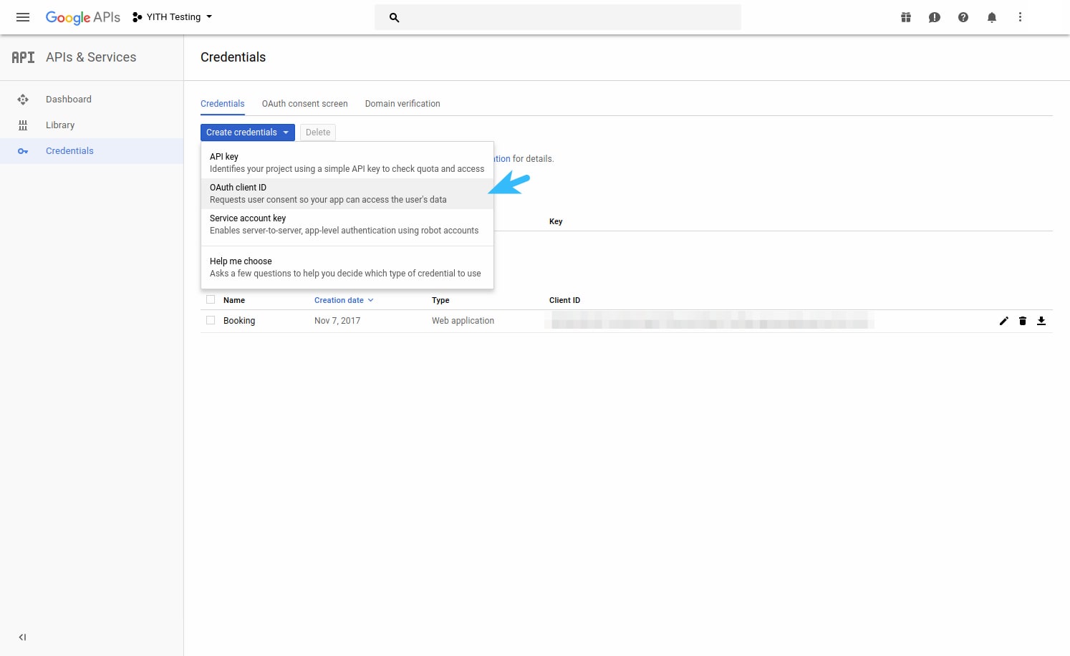The image size is (1070, 656).
Task: Click the Credentials key icon
Action: click(x=23, y=151)
